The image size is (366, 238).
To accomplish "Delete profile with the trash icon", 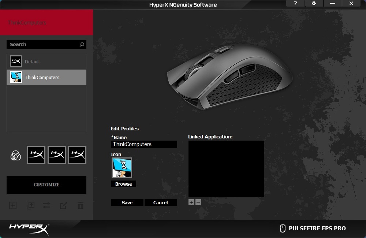I will [80, 205].
